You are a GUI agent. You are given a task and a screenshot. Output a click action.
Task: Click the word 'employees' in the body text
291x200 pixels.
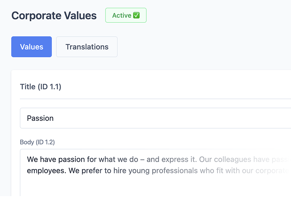pos(46,171)
